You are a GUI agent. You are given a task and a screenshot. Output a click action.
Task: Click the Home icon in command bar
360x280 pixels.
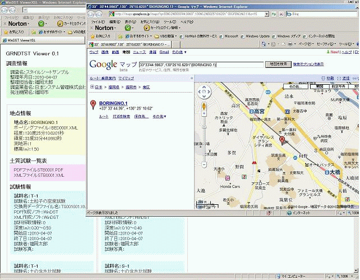[264, 44]
